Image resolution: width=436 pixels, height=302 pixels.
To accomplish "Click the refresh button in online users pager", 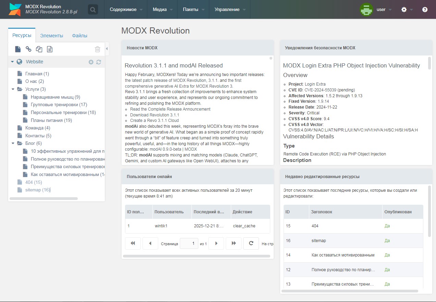I will tap(251, 243).
